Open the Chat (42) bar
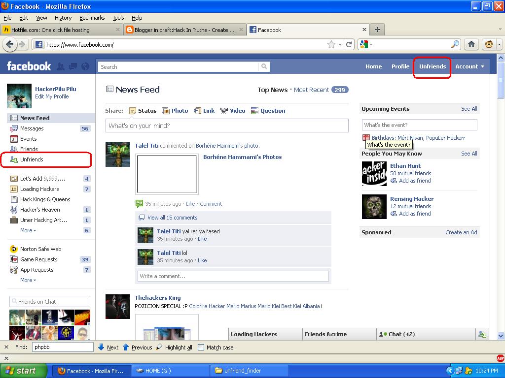Screen dimensions: 505x378 tap(426, 334)
